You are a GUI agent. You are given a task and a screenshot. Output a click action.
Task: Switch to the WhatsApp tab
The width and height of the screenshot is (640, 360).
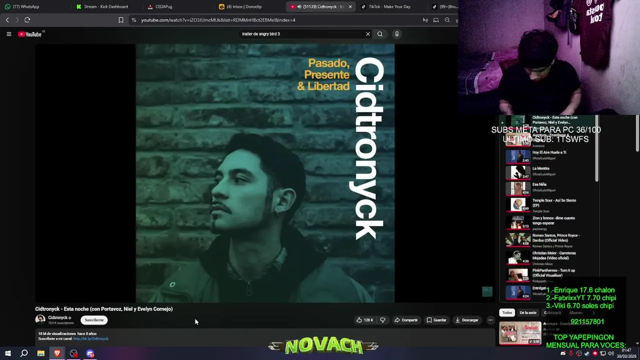tap(33, 6)
